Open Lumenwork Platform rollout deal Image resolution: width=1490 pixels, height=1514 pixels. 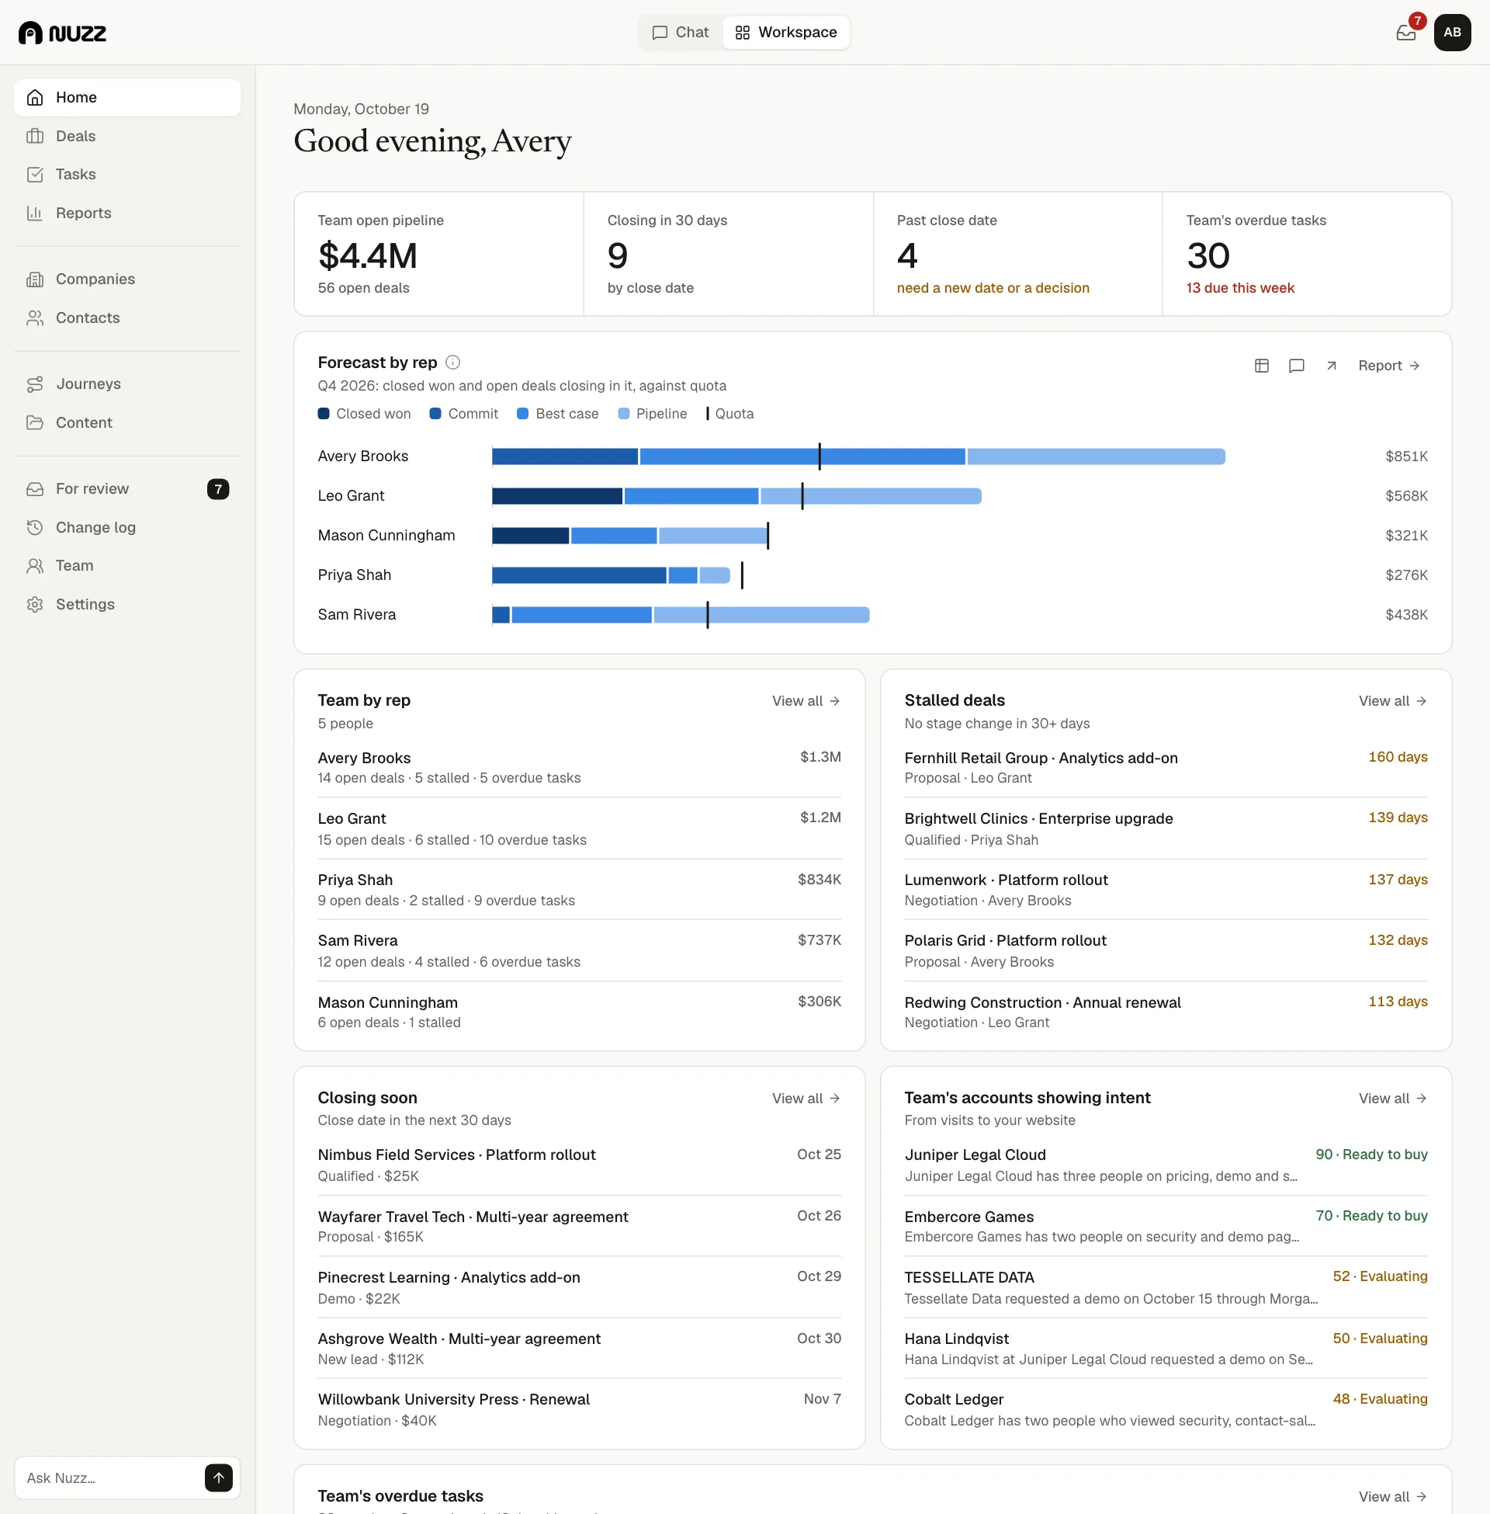tap(1166, 889)
